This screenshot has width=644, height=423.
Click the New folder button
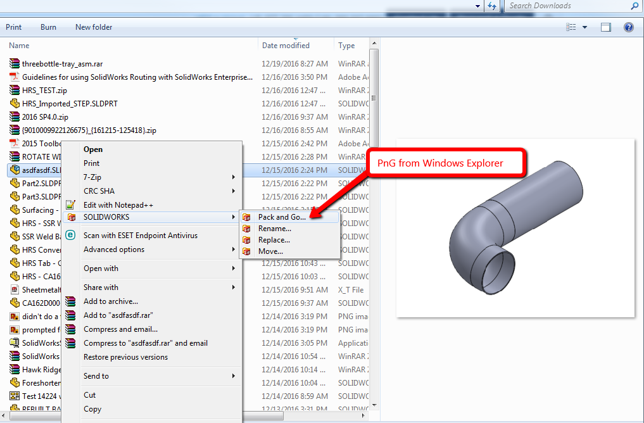pos(94,27)
